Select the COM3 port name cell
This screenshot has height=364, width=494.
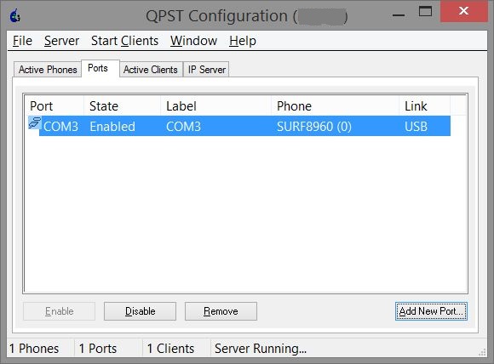coord(60,127)
